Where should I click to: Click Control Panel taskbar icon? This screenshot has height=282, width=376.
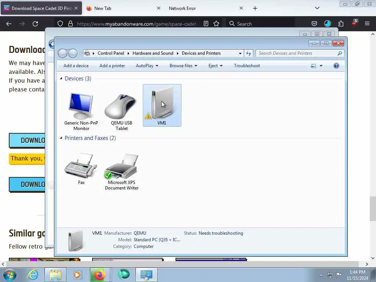pos(146,275)
